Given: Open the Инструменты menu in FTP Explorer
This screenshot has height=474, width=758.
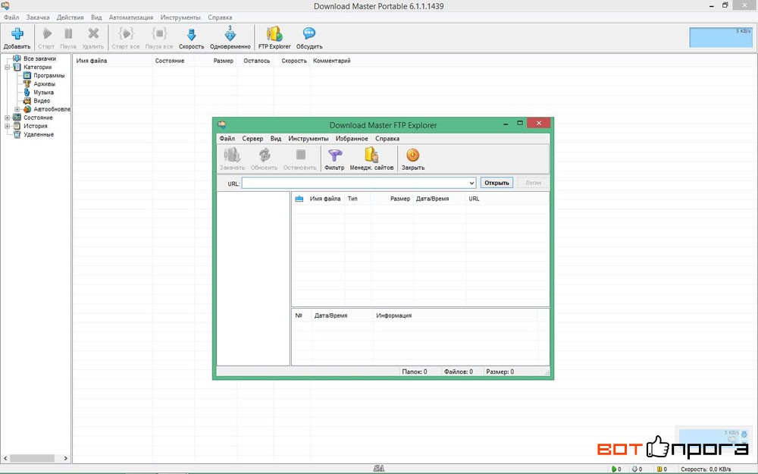Looking at the screenshot, I should coord(309,139).
